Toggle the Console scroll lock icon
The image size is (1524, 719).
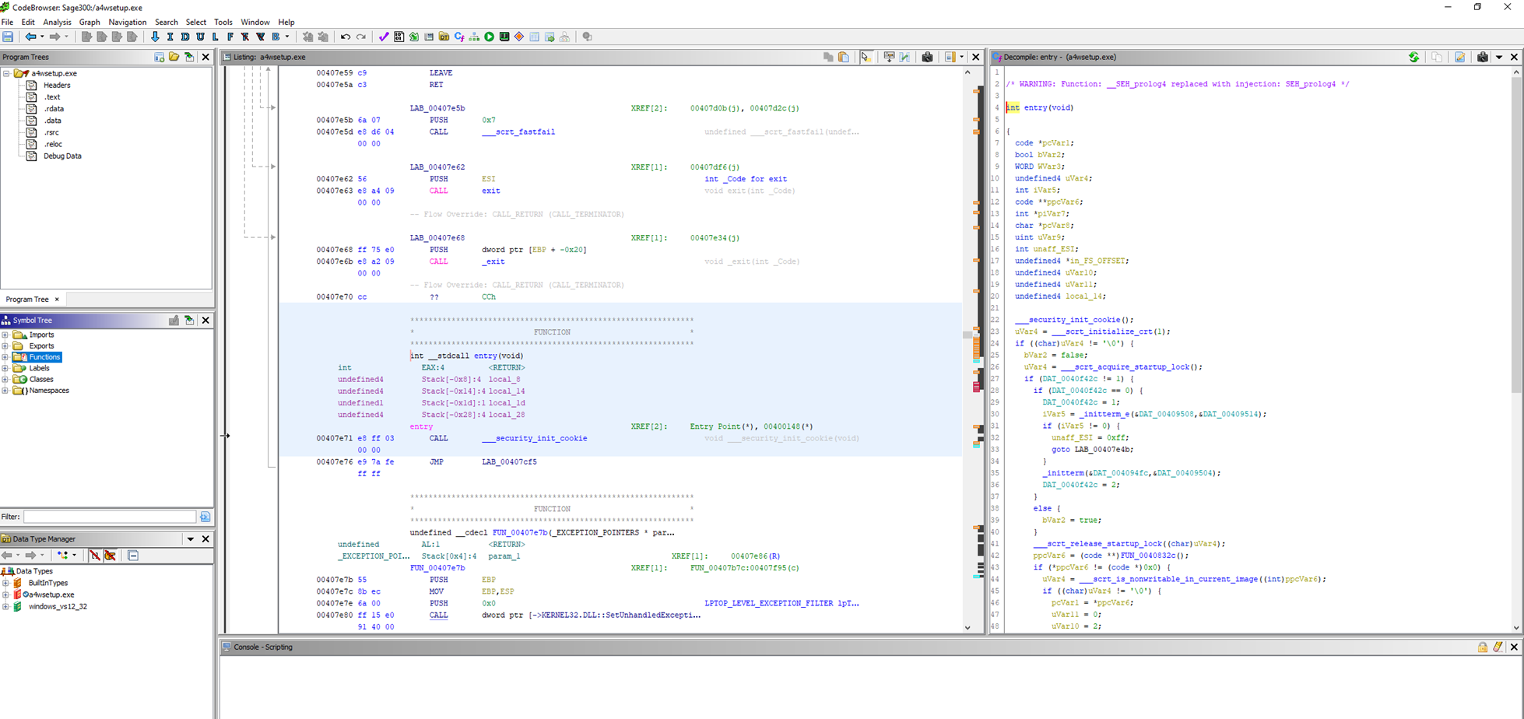click(1482, 647)
